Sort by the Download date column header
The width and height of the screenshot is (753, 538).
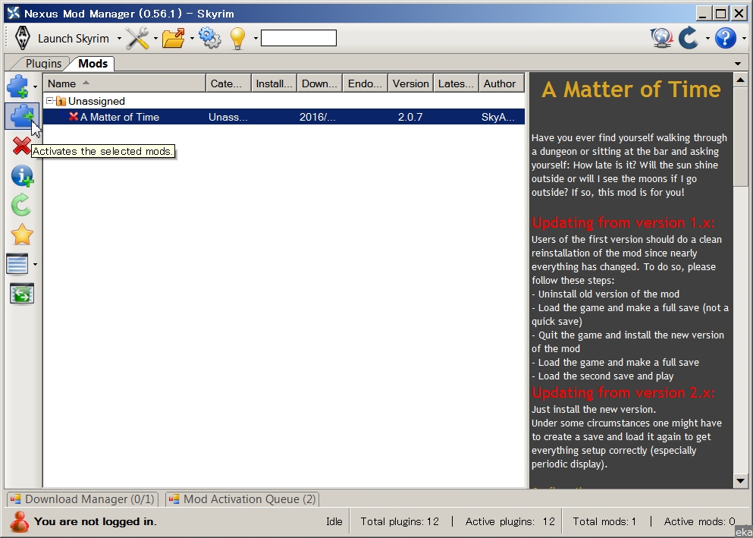point(320,83)
